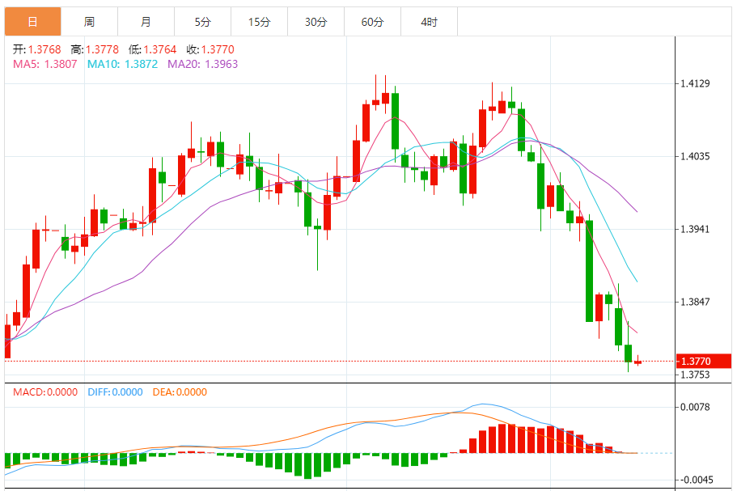The height and width of the screenshot is (491, 737).
Task: Choose the 30分 timeframe tab
Action: (x=316, y=22)
